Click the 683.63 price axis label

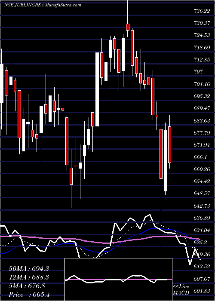(202, 121)
